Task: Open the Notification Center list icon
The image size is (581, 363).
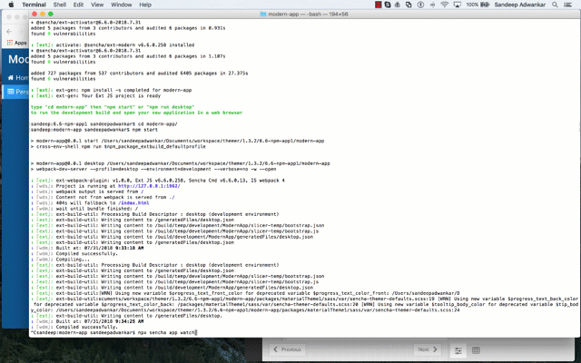Action: pyautogui.click(x=567, y=5)
